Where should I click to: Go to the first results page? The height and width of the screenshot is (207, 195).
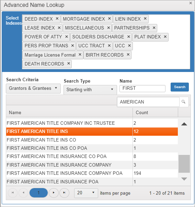[13, 193]
